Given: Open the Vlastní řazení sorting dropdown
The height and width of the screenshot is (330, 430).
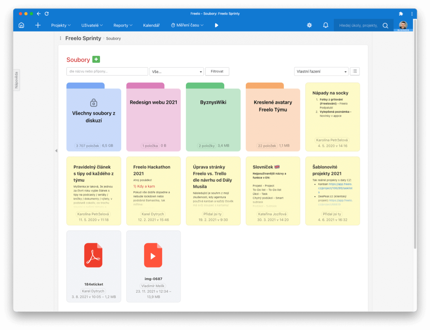Looking at the screenshot, I should click(321, 71).
